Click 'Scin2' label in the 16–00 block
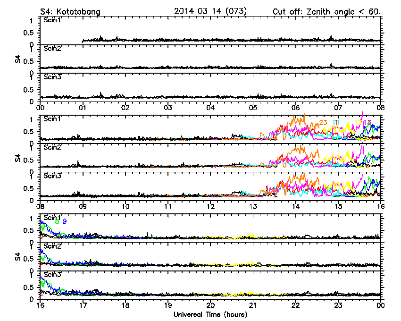Screen dimensions: 401x321 click(x=52, y=246)
